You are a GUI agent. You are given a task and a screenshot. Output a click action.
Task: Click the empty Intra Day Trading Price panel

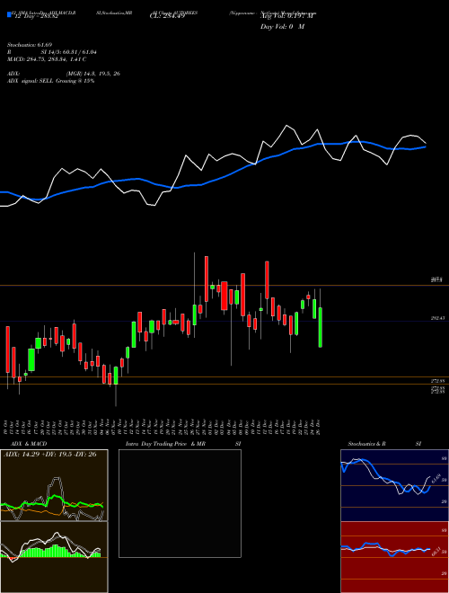180,503
